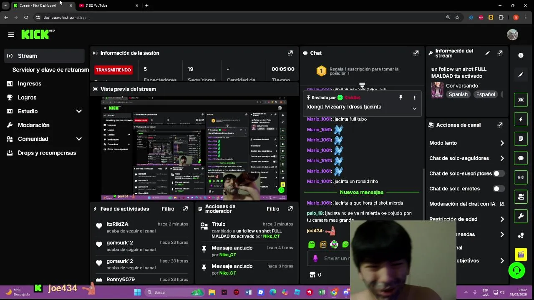The height and width of the screenshot is (300, 534).
Task: Toggle the chat bubble widget in right sidebar
Action: click(521, 158)
